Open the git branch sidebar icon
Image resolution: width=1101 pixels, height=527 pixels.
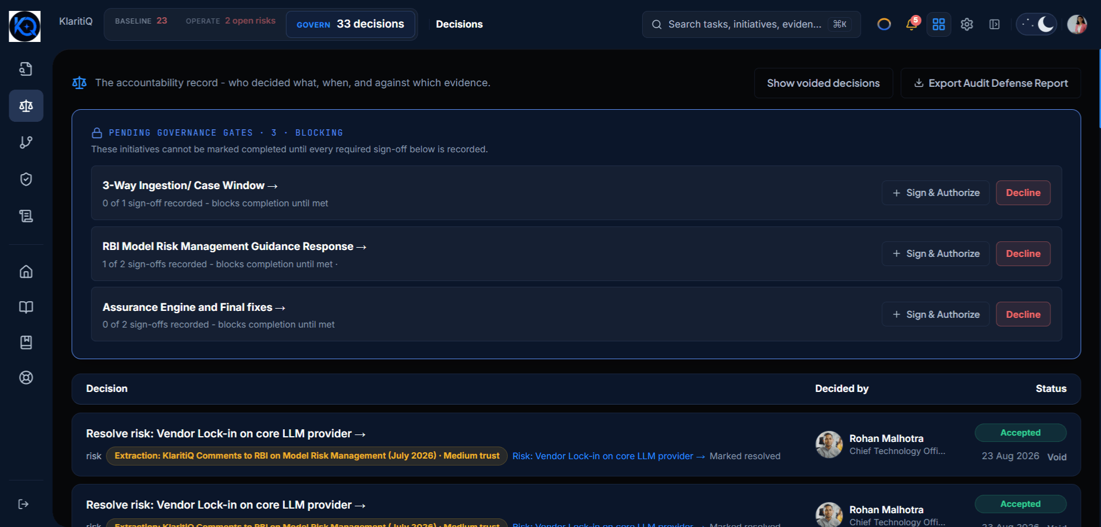coord(26,142)
